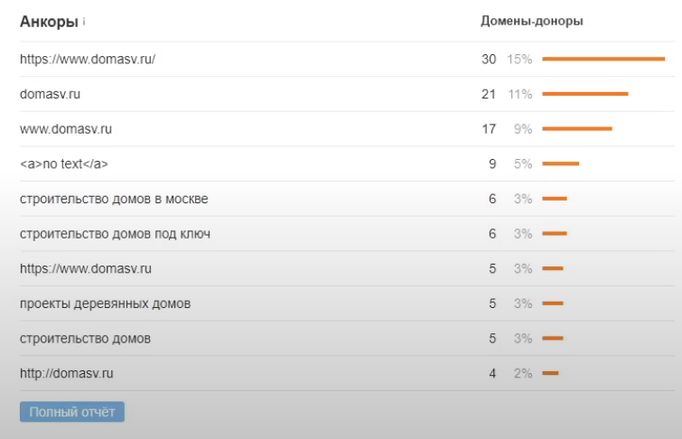Click the Домены-доноры column header
Screen dimensions: 682x439
(x=531, y=21)
